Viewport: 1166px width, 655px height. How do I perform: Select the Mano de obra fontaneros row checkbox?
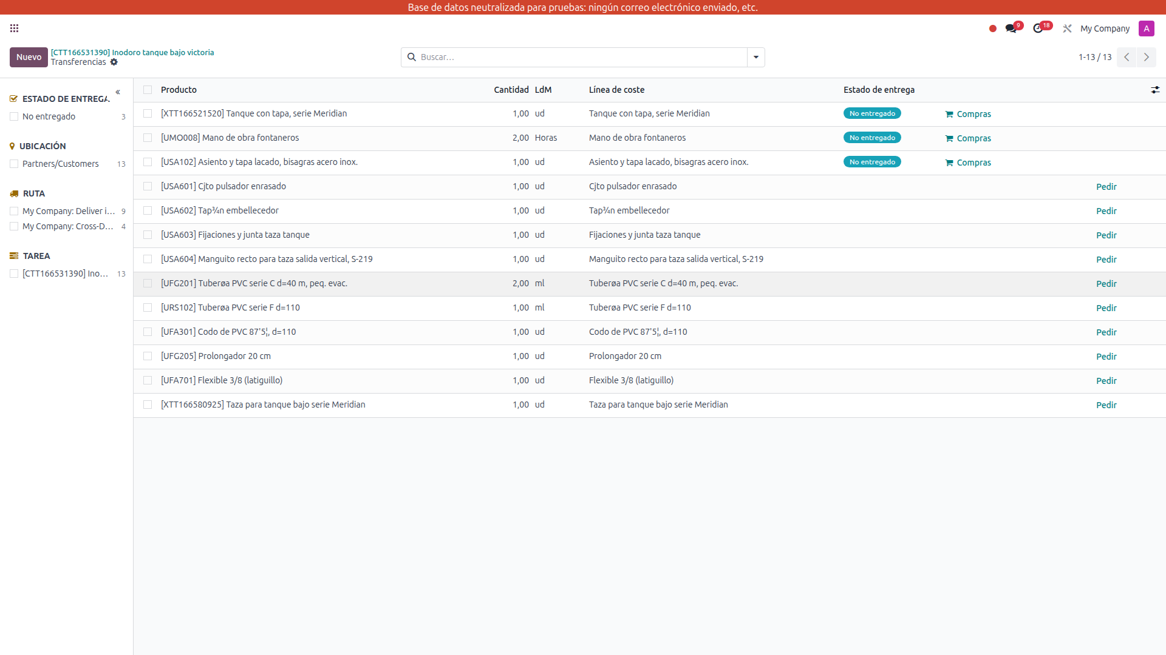[148, 138]
